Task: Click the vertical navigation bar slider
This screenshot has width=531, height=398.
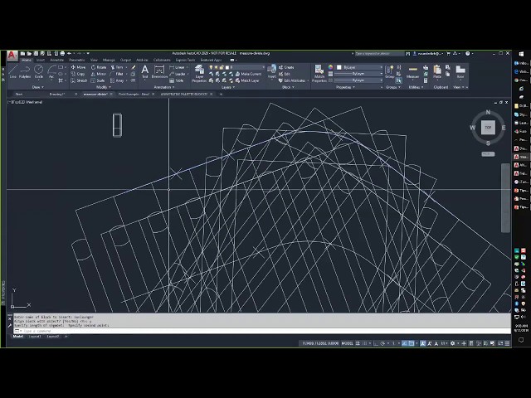Action: tap(505, 198)
